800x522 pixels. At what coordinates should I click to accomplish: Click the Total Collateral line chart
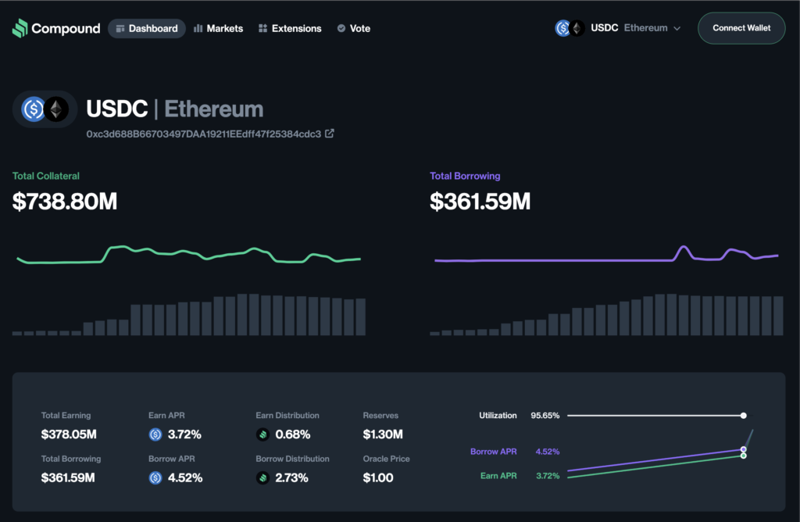pos(189,254)
